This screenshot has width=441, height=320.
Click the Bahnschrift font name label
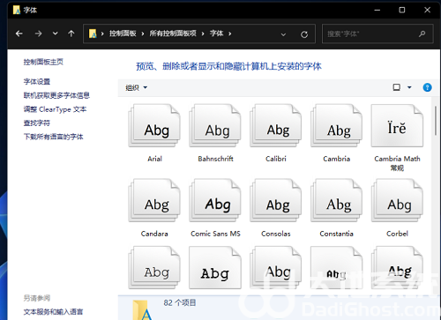(x=215, y=159)
